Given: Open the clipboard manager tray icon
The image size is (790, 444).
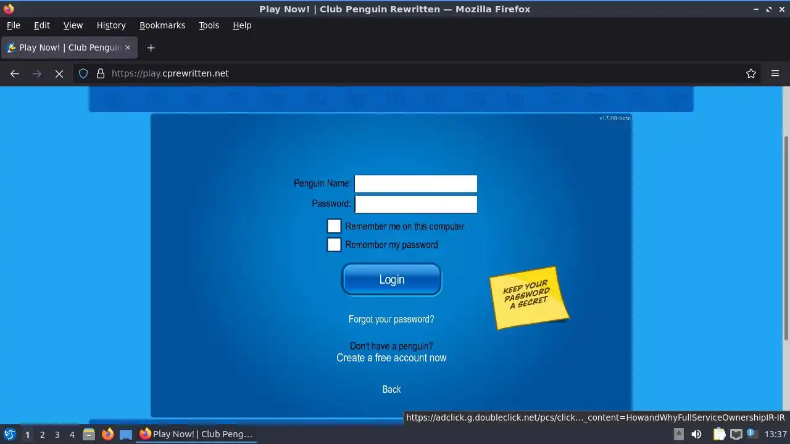Looking at the screenshot, I should (720, 434).
